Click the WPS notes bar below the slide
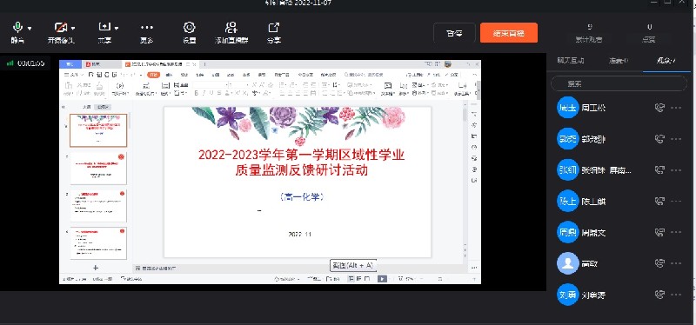The height and width of the screenshot is (325, 696). 299,269
